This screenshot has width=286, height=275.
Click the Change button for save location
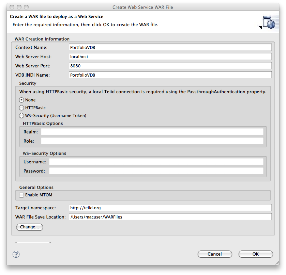[x=29, y=227]
